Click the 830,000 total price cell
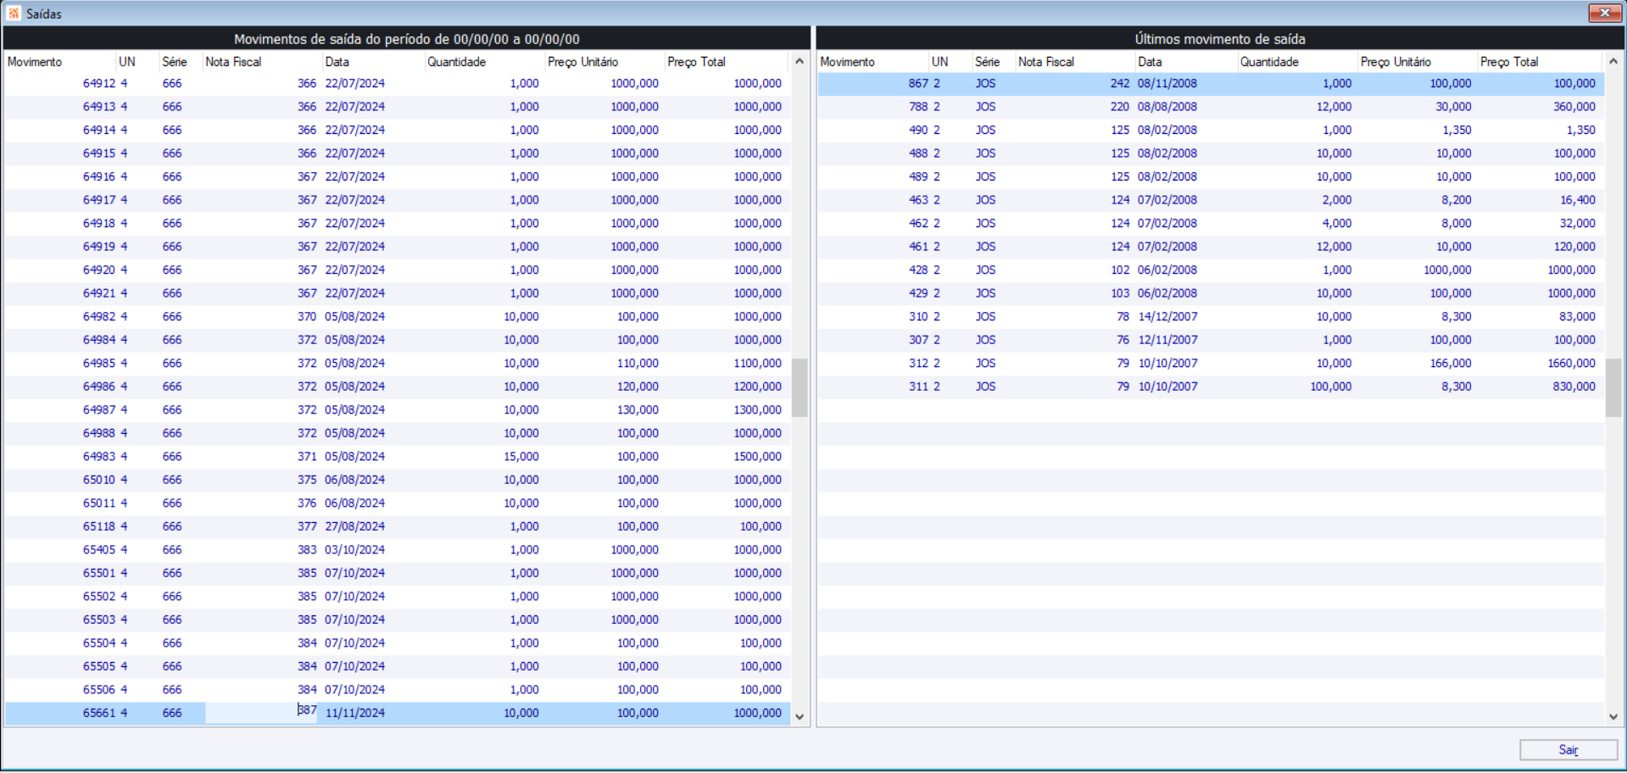The image size is (1627, 773). pyautogui.click(x=1574, y=386)
